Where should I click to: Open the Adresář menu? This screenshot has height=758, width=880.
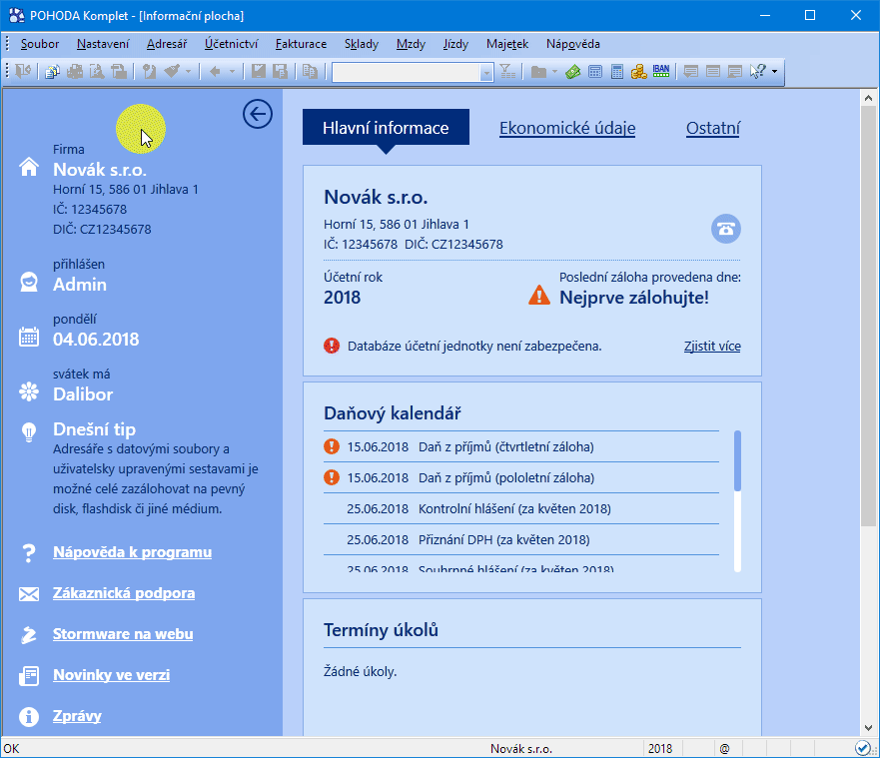pos(167,44)
